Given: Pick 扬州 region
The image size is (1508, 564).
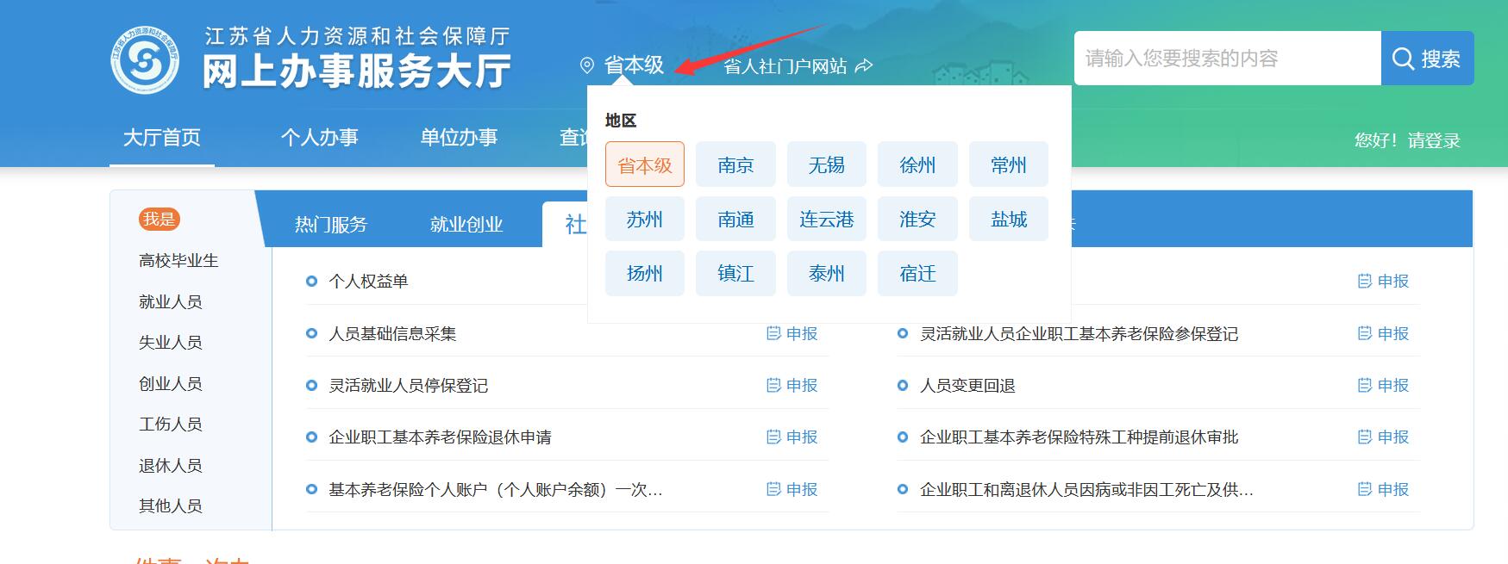Looking at the screenshot, I should pos(645,273).
